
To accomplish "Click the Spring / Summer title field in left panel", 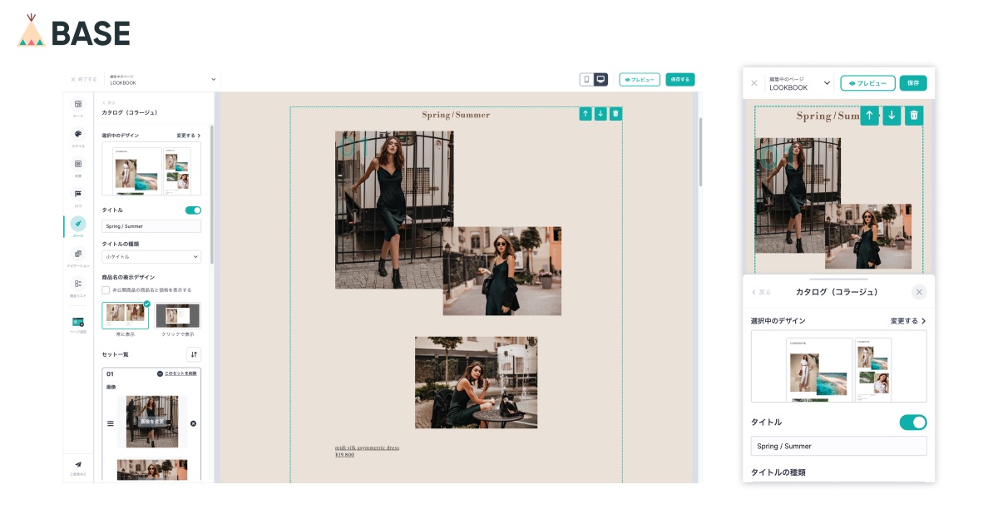I will coord(151,226).
